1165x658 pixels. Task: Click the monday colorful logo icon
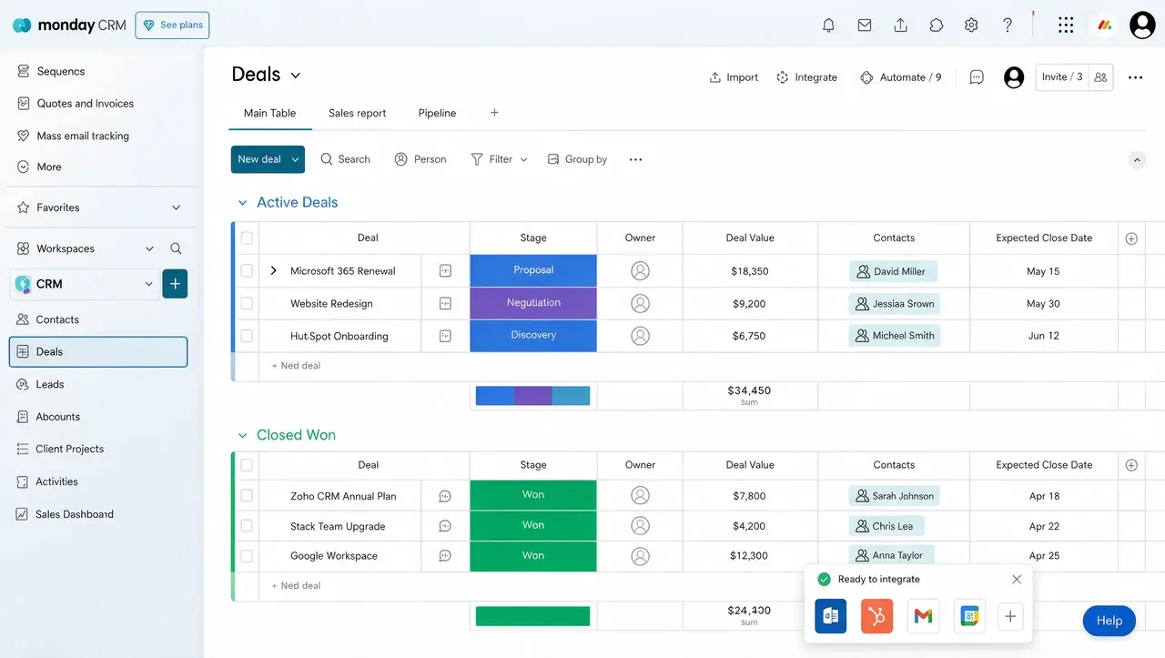click(1105, 25)
